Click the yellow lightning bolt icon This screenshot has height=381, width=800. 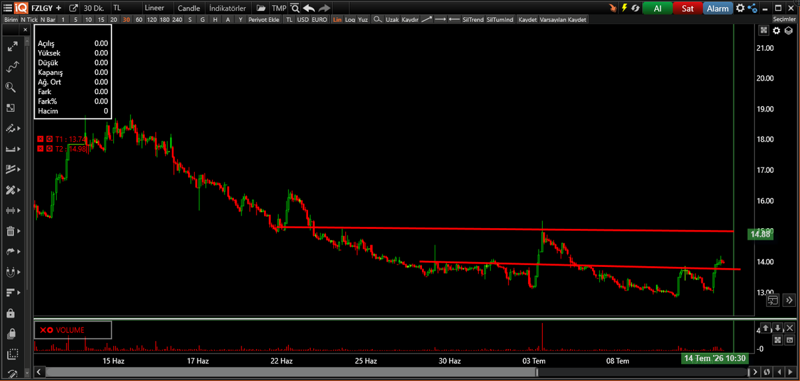click(625, 8)
